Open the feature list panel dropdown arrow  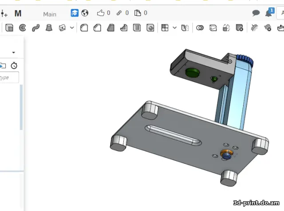point(14,53)
